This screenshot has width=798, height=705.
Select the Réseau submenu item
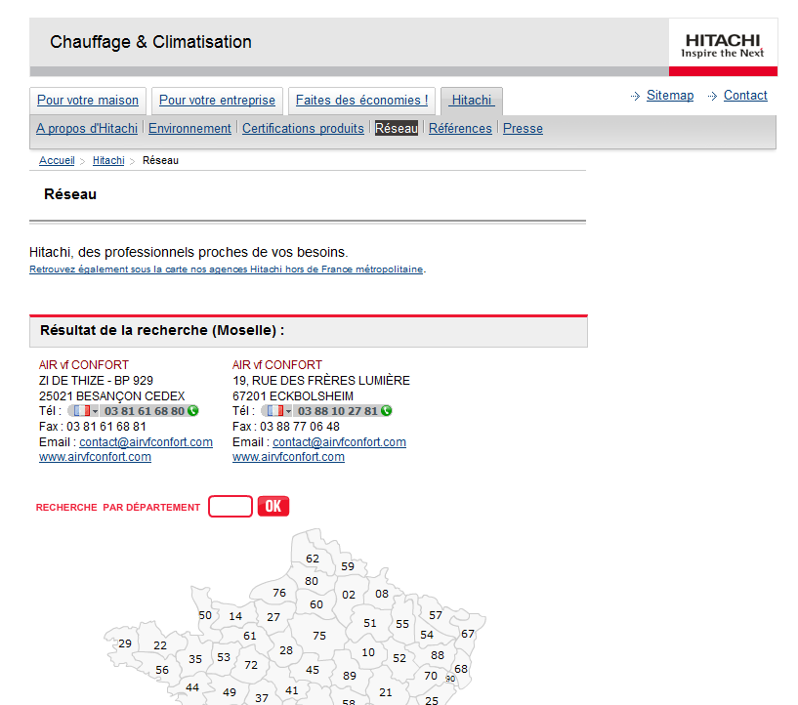pos(397,129)
